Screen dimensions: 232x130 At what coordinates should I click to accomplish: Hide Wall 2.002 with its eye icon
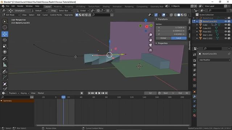tap(225, 38)
